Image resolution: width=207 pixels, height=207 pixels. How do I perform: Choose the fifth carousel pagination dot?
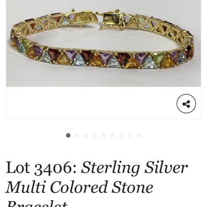click(103, 135)
